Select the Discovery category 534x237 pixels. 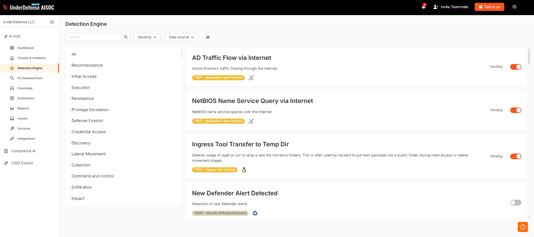tap(81, 143)
